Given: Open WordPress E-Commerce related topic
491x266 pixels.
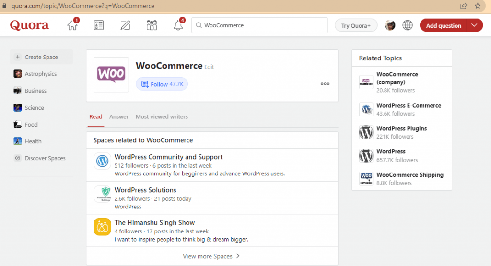Looking at the screenshot, I should click(409, 106).
